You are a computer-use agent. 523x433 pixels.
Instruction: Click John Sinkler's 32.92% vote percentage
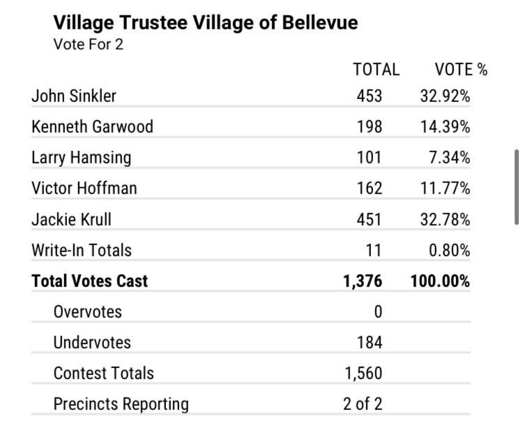[445, 96]
